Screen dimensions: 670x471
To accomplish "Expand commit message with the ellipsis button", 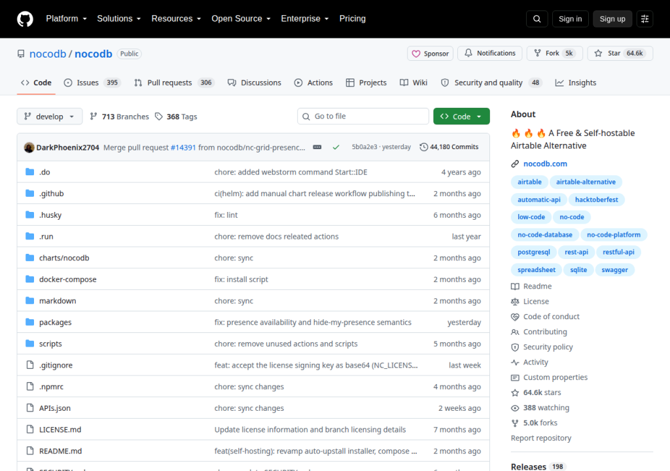I will (x=317, y=147).
